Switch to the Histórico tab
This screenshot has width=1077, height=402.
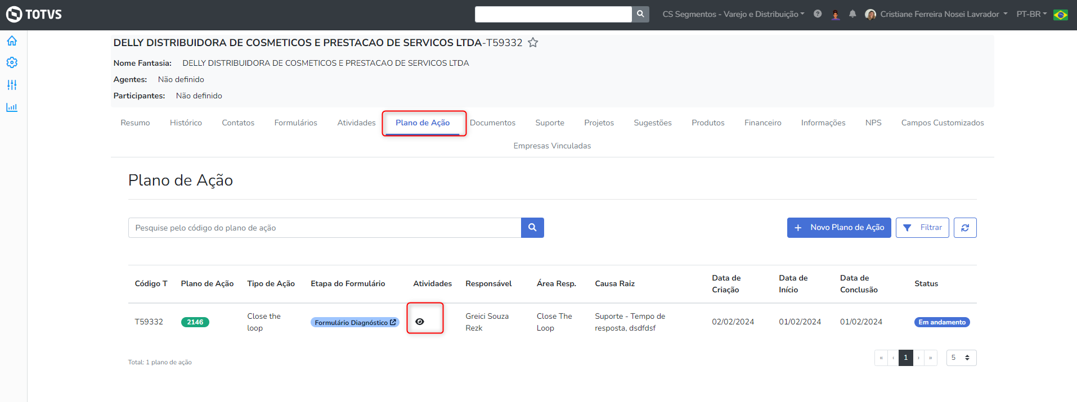pyautogui.click(x=186, y=123)
